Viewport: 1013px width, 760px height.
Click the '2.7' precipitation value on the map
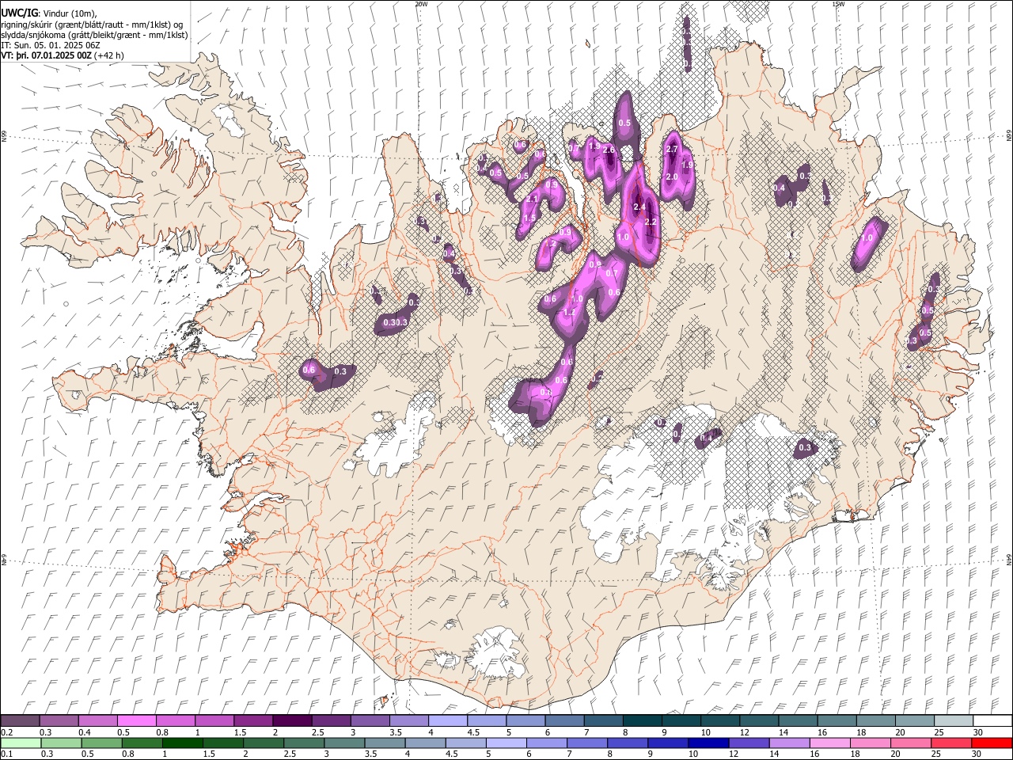(673, 150)
